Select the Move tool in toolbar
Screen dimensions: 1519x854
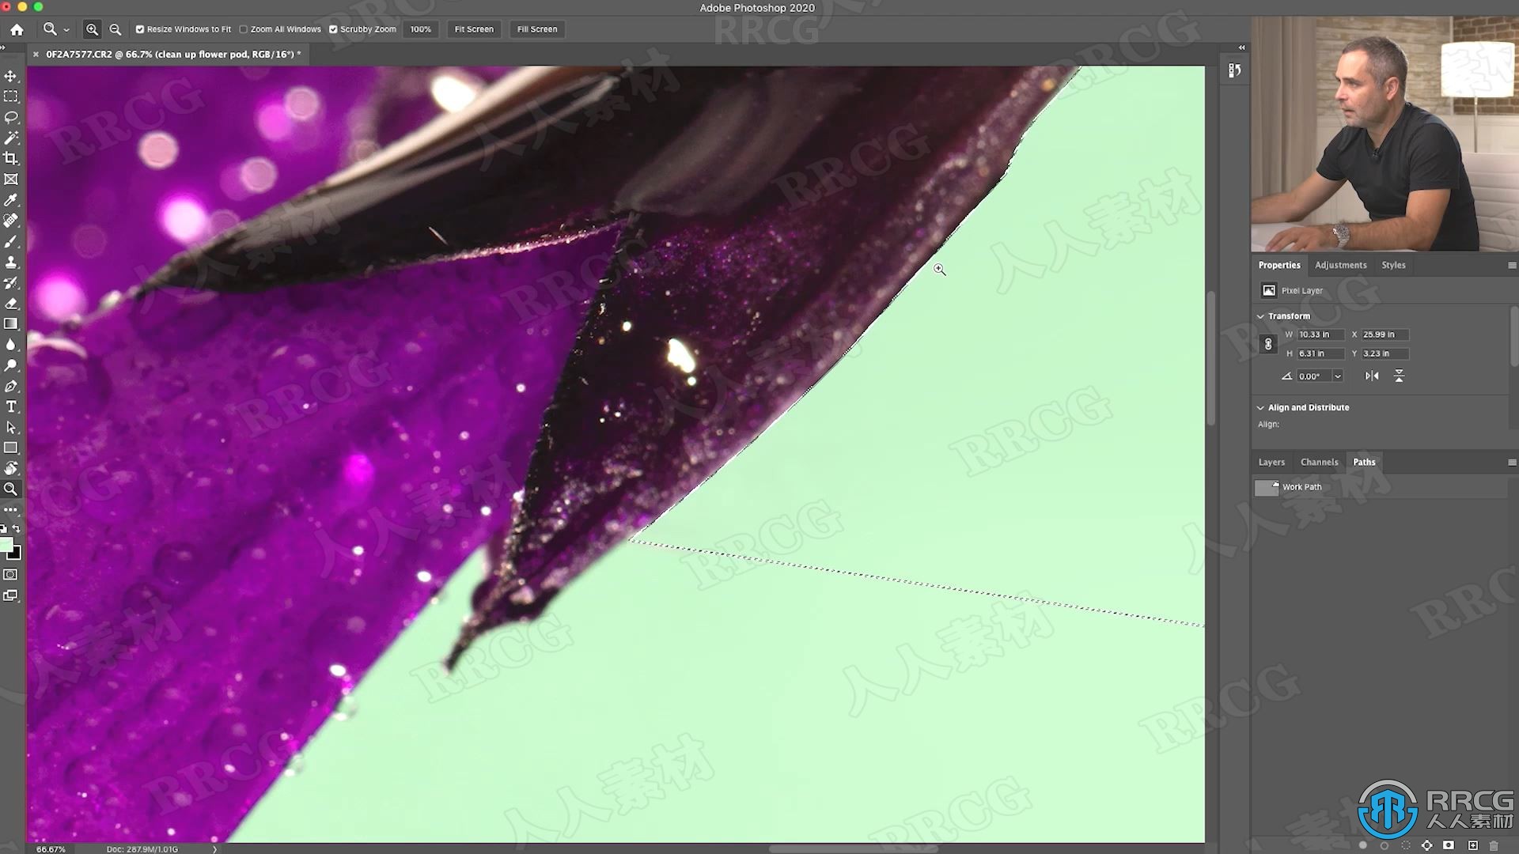click(12, 75)
